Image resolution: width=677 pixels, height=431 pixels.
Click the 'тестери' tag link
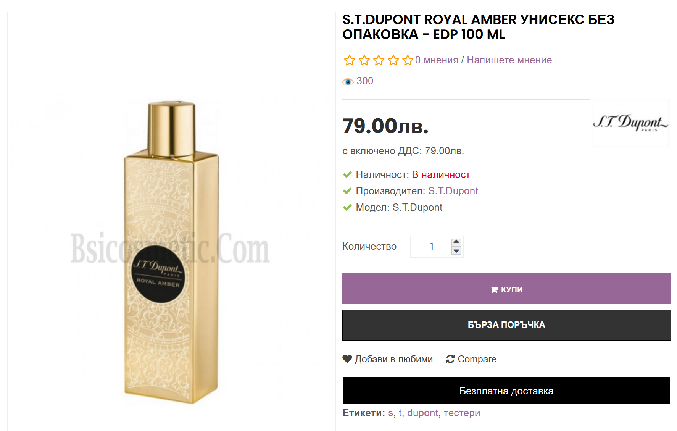(462, 413)
